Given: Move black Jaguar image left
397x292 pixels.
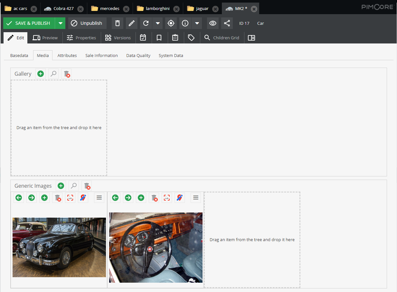Looking at the screenshot, I should (19, 198).
